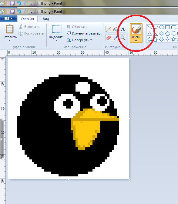This screenshot has width=178, height=204.
Task: Click the Копировать copy button
Action: point(31,33)
